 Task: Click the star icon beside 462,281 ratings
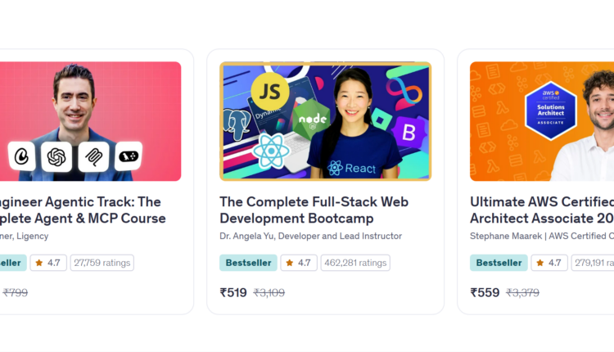[x=289, y=263]
